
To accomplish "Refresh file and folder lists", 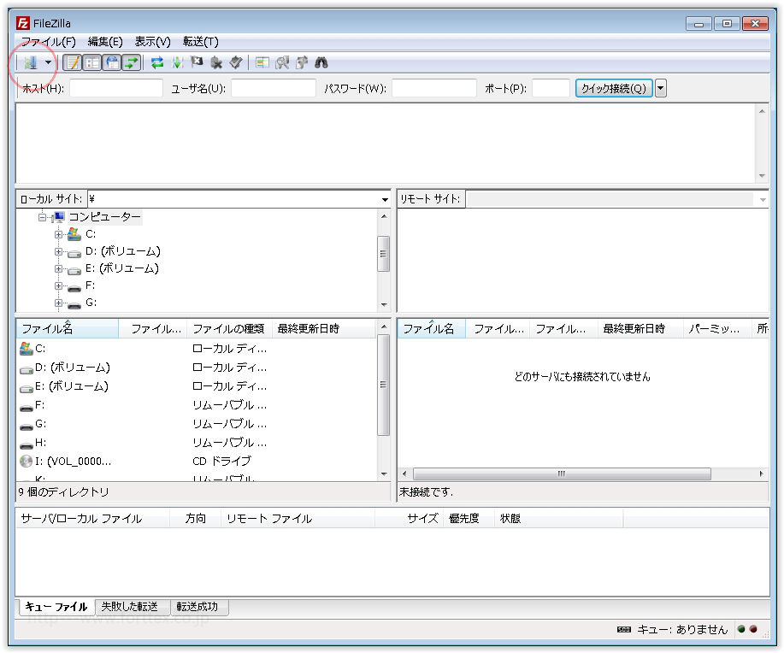I will tap(157, 62).
